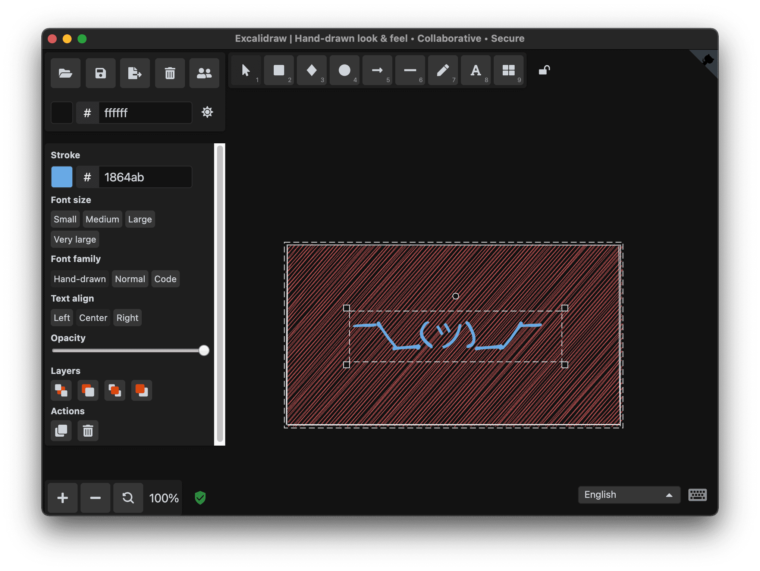
Task: Select Center text alignment
Action: pyautogui.click(x=93, y=318)
